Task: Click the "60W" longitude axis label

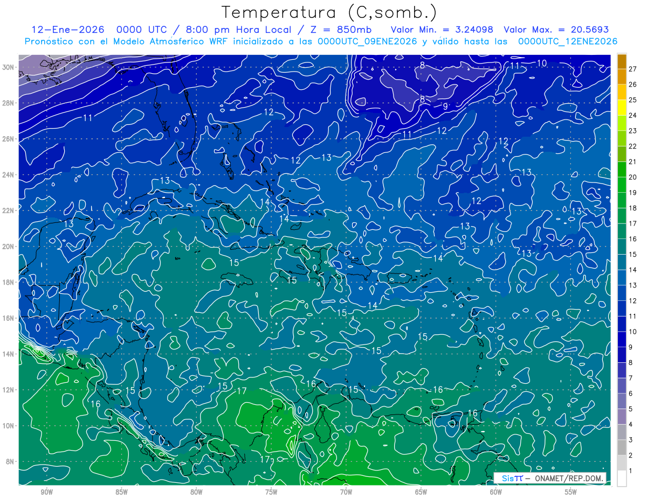Action: click(496, 492)
